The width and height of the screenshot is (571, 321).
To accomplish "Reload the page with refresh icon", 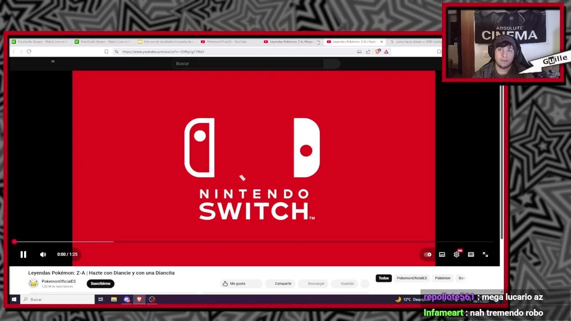I will click(29, 52).
